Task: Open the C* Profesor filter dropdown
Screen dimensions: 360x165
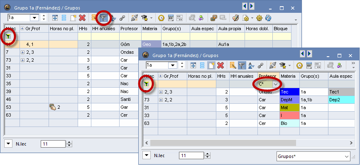Action: pos(276,84)
